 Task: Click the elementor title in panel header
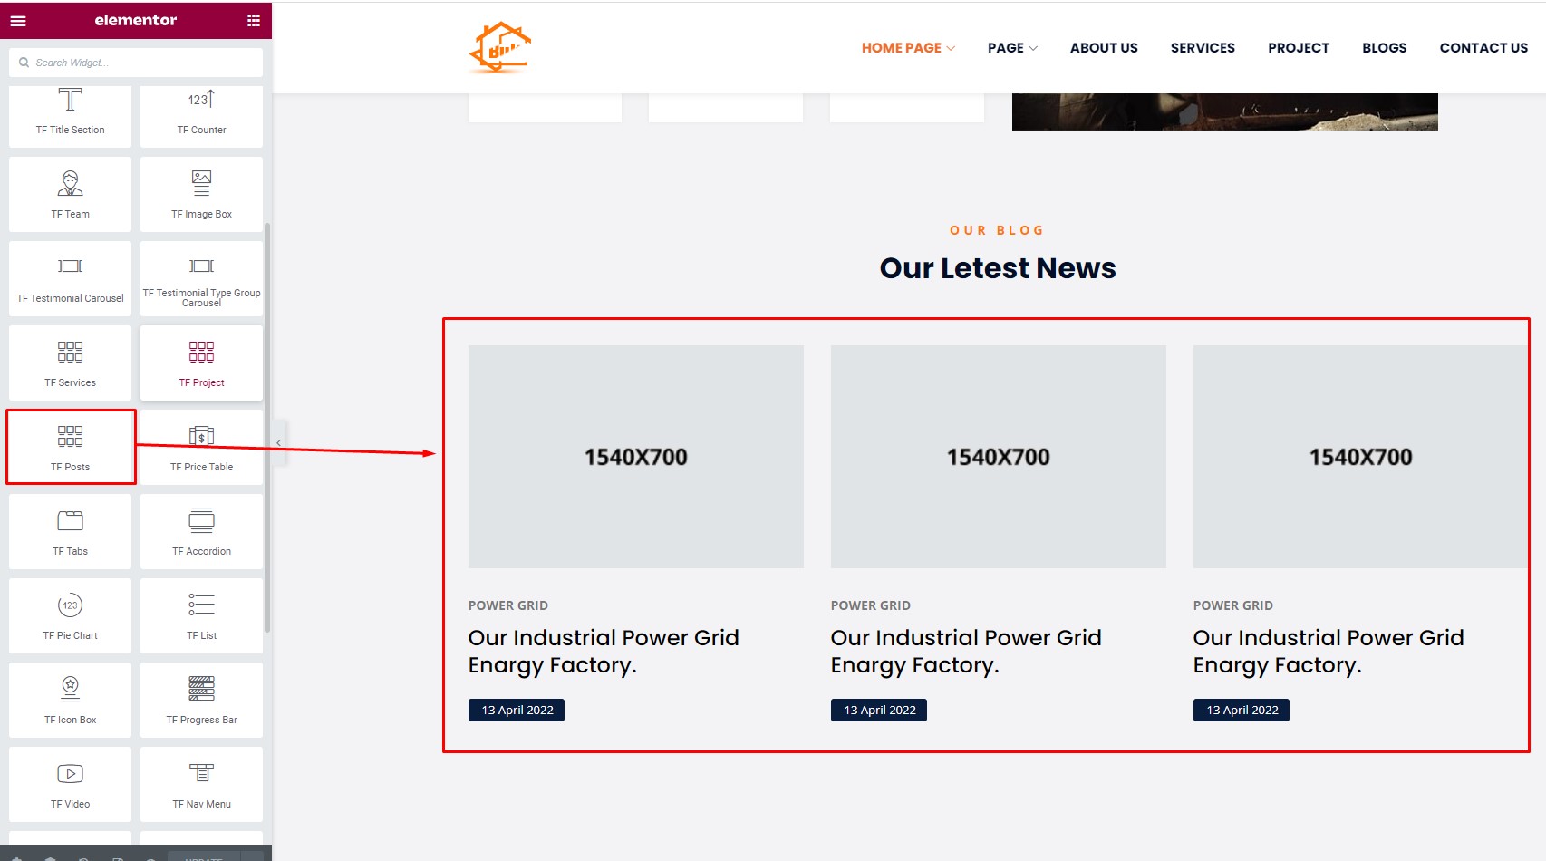click(136, 20)
